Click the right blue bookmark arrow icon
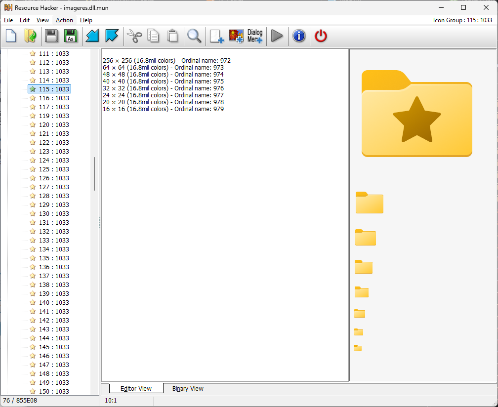 (x=112, y=36)
